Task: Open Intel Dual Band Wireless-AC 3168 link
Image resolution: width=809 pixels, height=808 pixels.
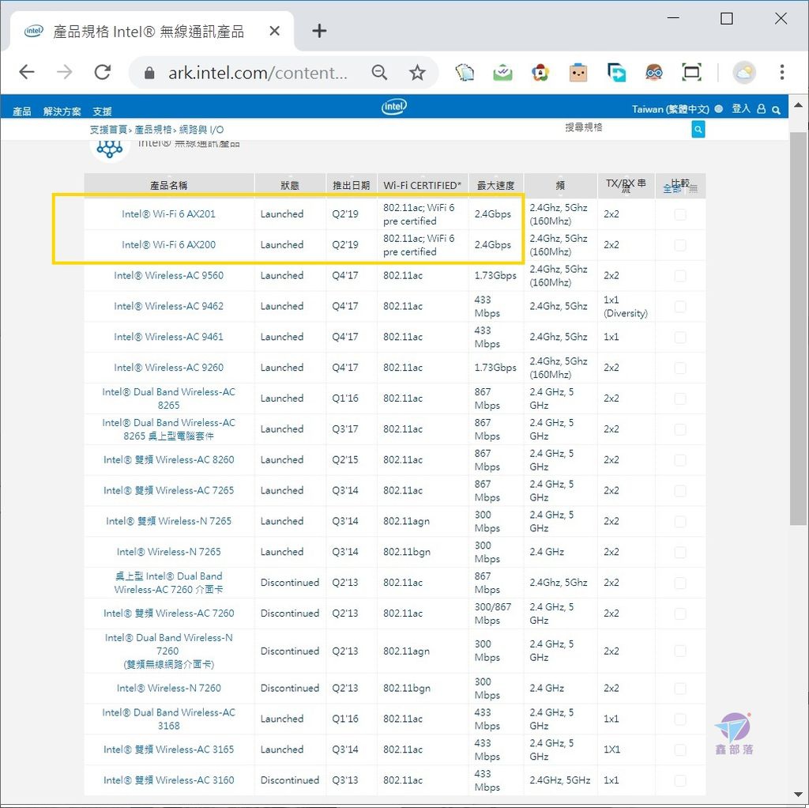Action: pyautogui.click(x=169, y=719)
